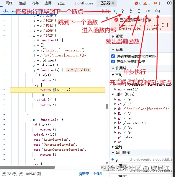This screenshot has height=177, width=175.
Task: Open the Lighthouse tab
Action: (x=84, y=3)
